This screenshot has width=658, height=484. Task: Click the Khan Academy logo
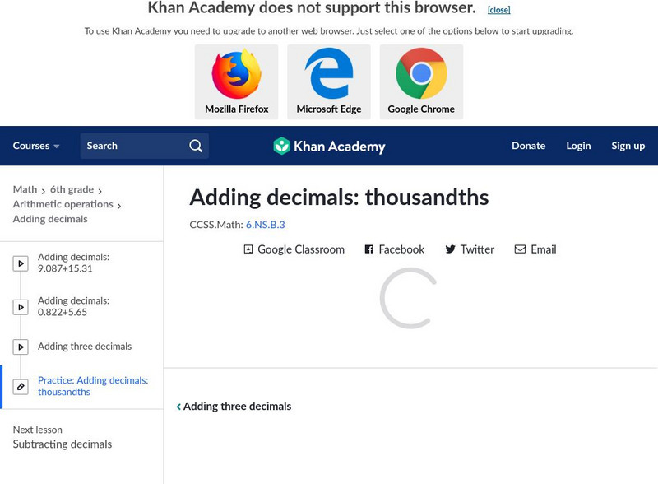point(329,147)
